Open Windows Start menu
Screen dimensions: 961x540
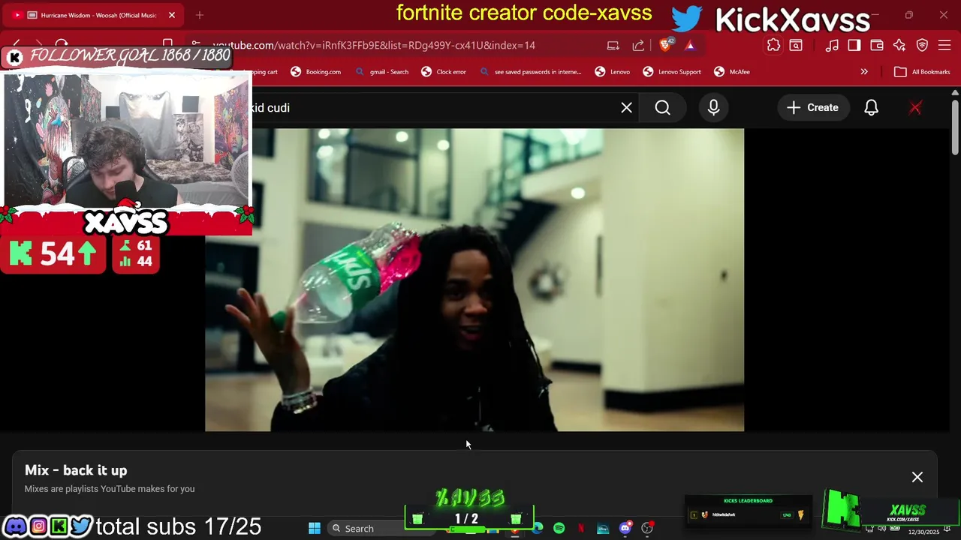pyautogui.click(x=315, y=528)
